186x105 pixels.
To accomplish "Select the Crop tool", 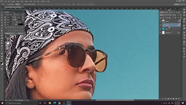I will (x=2, y=20).
